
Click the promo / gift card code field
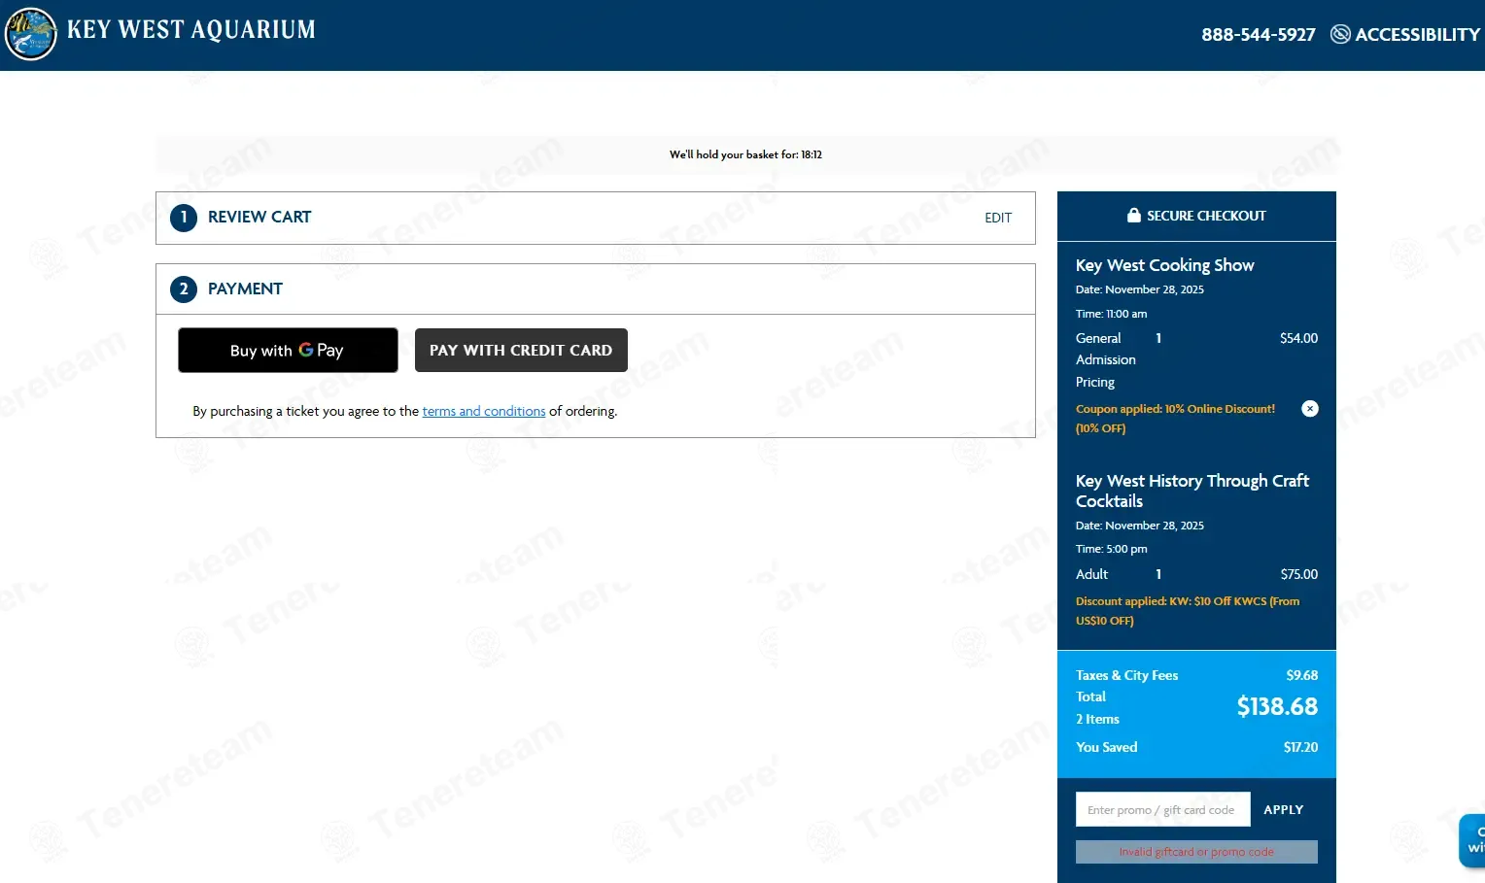1162,809
